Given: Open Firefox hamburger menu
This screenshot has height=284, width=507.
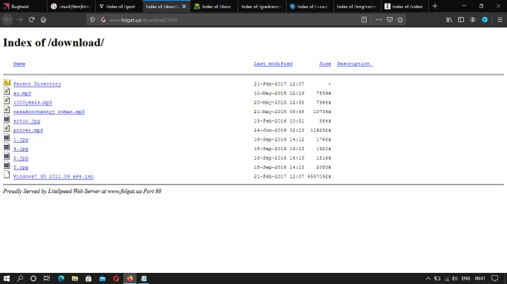Looking at the screenshot, I should (x=500, y=19).
